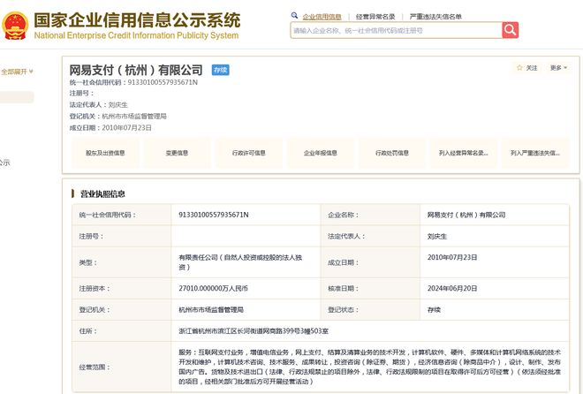Click the star icon next to 关注
The height and width of the screenshot is (394, 583).
pos(519,68)
